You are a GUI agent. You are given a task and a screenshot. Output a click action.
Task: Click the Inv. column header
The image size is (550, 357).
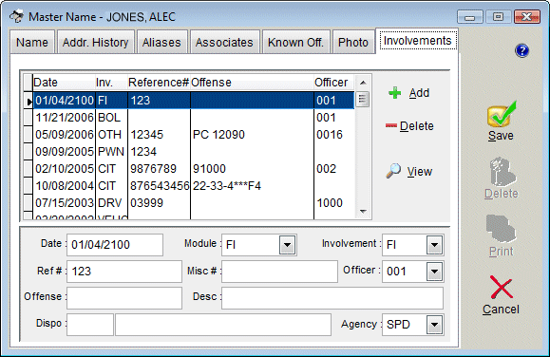(111, 83)
